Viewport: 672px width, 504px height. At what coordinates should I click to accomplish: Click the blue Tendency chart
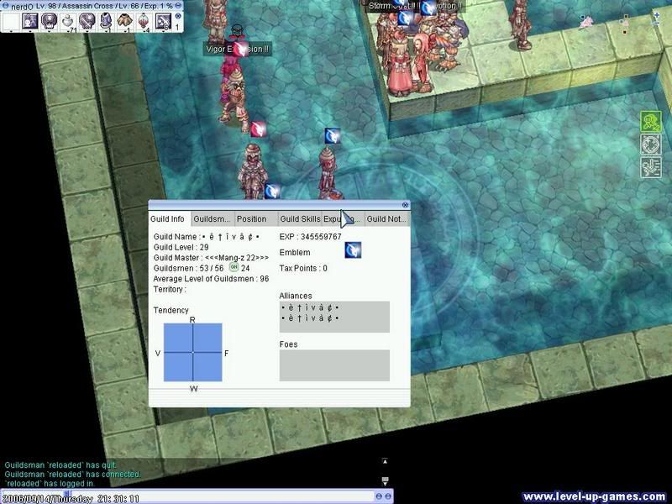pos(192,353)
